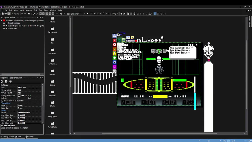Open the Settings gear tab in Properties
The image size is (252, 142).
point(2,81)
